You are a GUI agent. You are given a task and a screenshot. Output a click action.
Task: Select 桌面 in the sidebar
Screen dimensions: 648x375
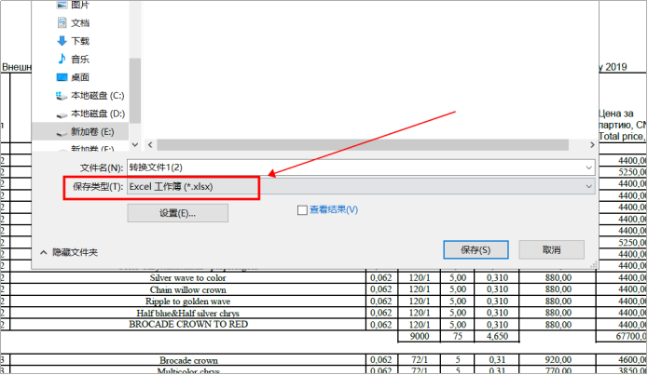[80, 77]
